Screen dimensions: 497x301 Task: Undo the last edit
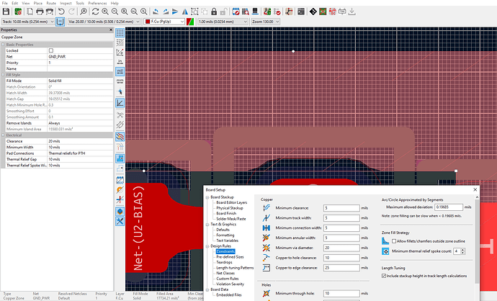(61, 12)
